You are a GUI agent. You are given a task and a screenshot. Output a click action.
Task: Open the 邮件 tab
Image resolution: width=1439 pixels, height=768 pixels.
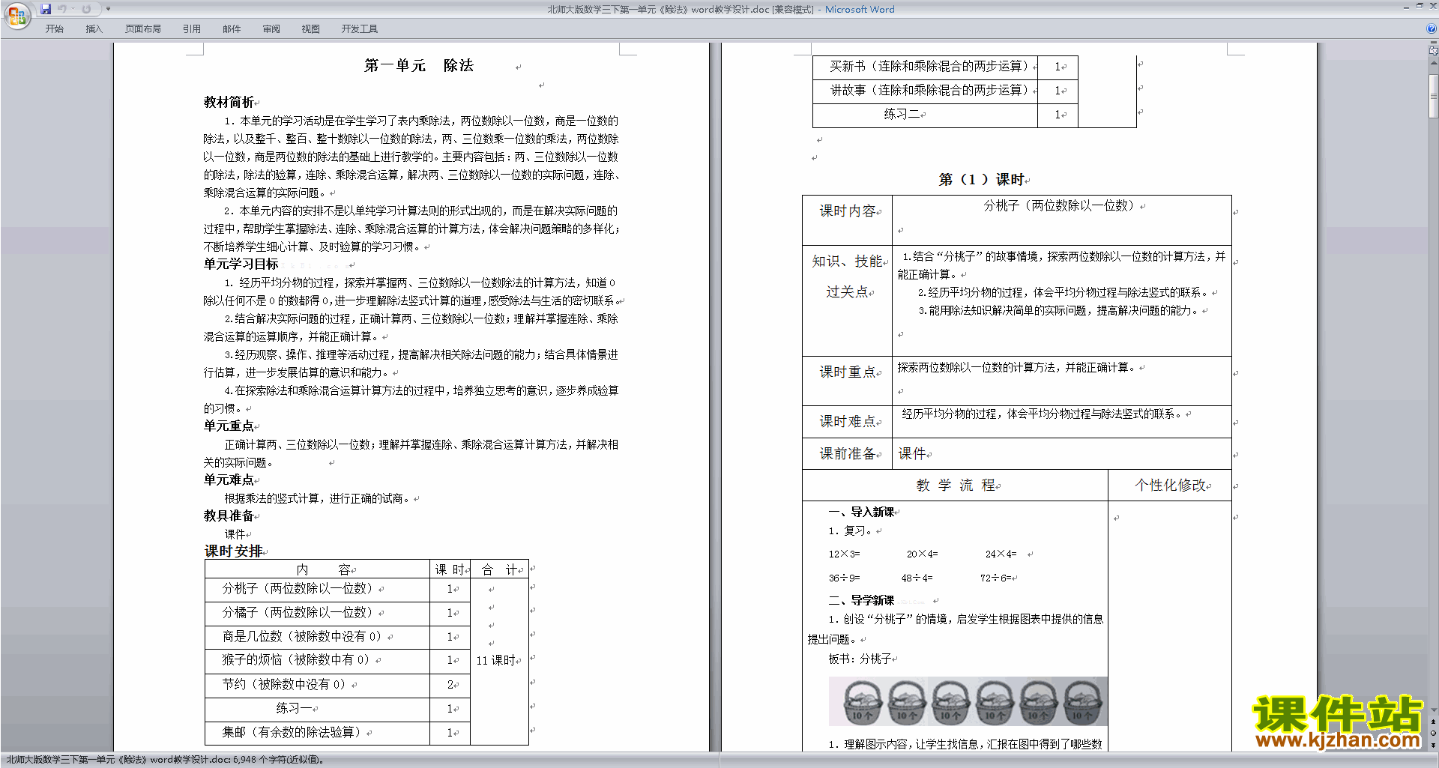[x=232, y=28]
